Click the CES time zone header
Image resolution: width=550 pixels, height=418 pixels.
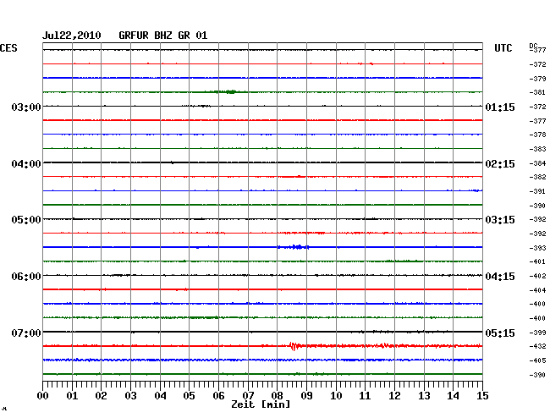8,48
